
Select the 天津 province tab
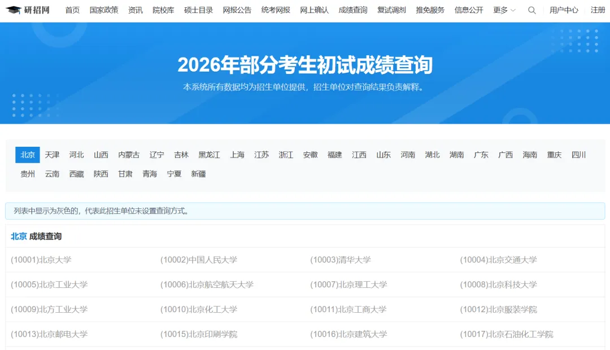pos(52,155)
